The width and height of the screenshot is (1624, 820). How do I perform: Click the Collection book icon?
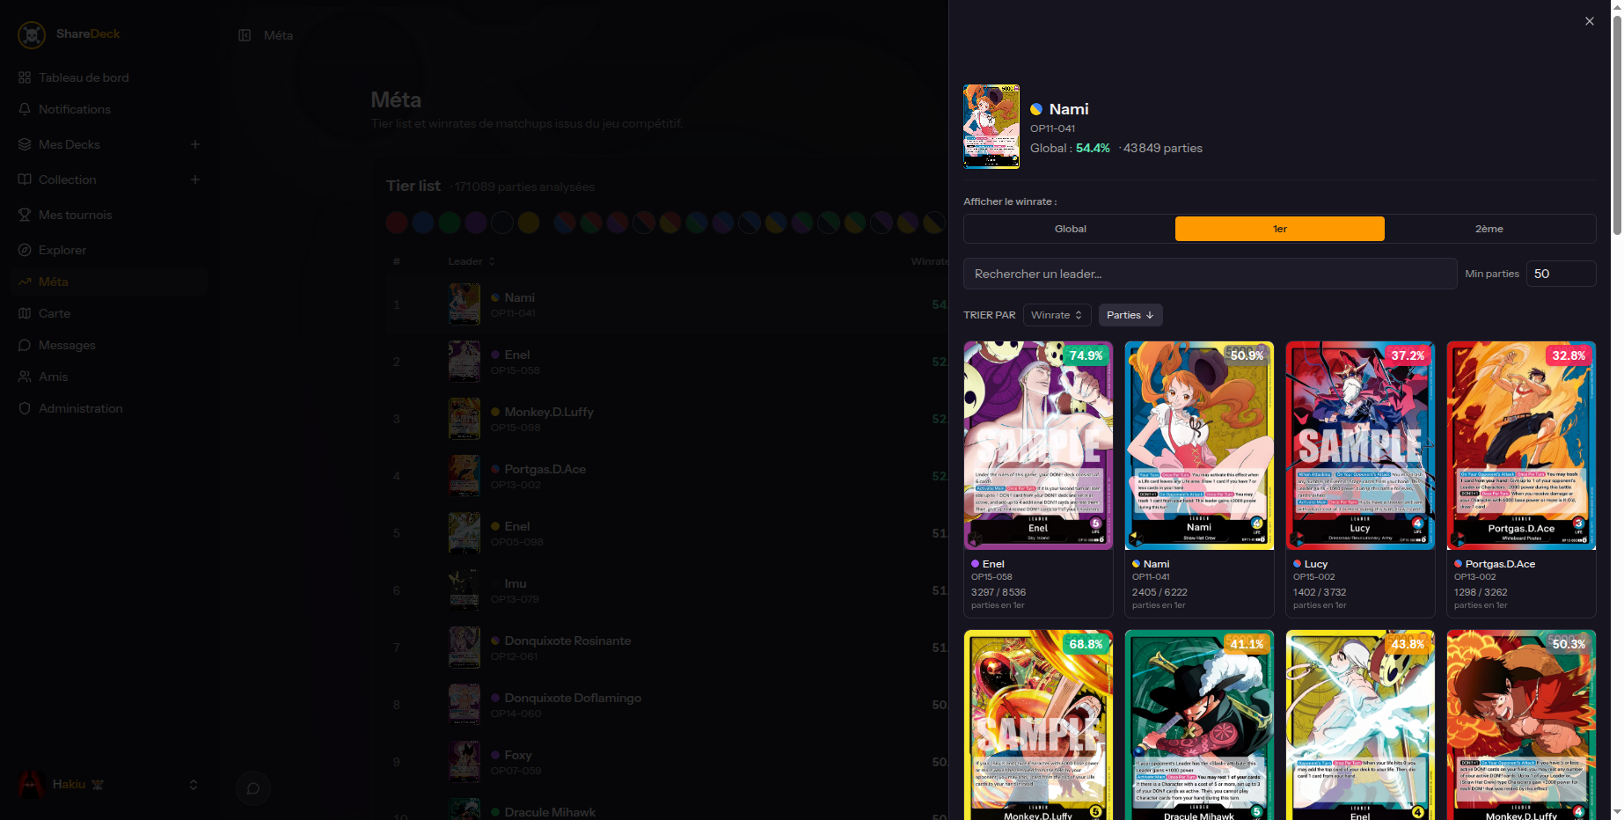coord(25,179)
